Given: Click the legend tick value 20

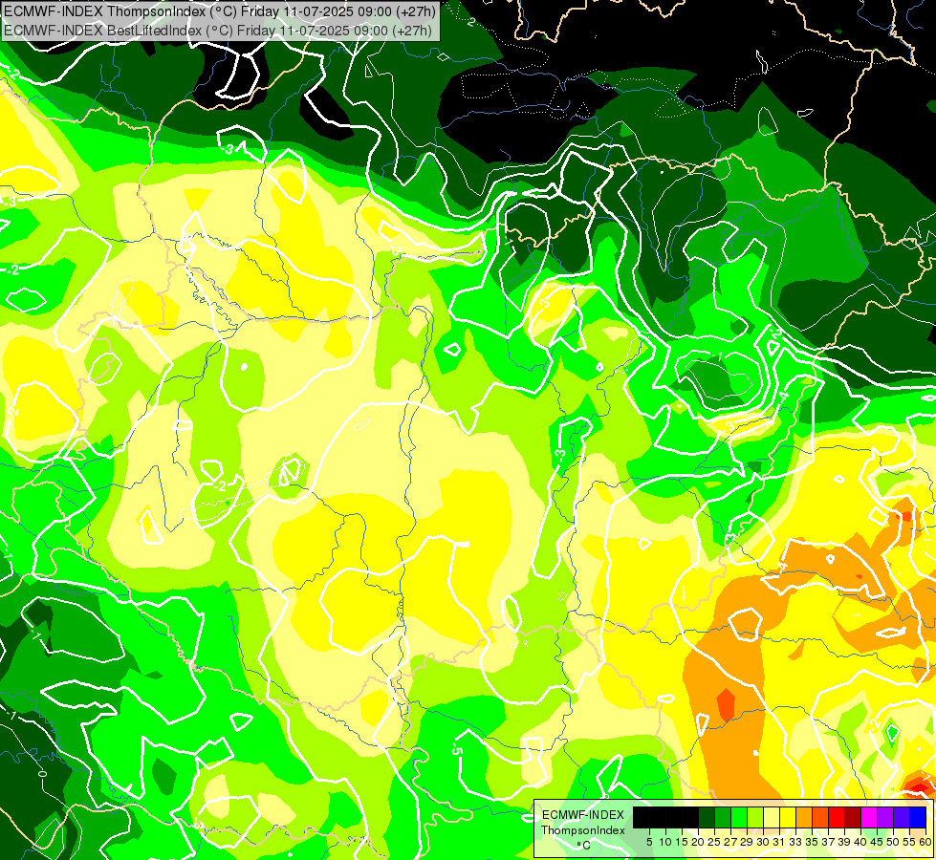Looking at the screenshot, I should click(698, 842).
